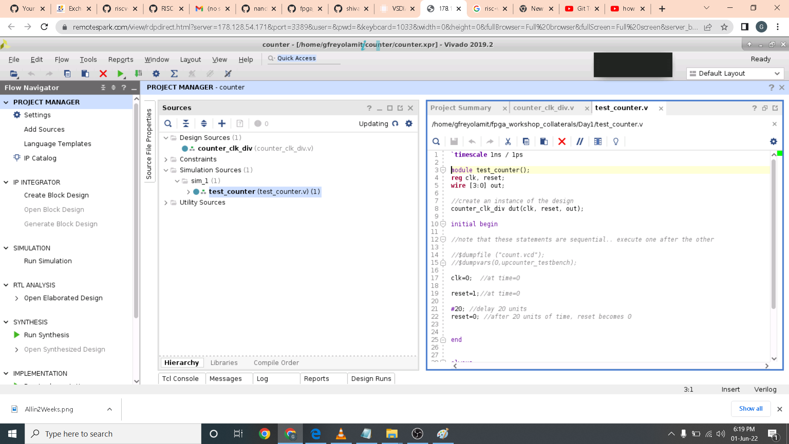Collapse all sources in Sources panel

(x=186, y=124)
